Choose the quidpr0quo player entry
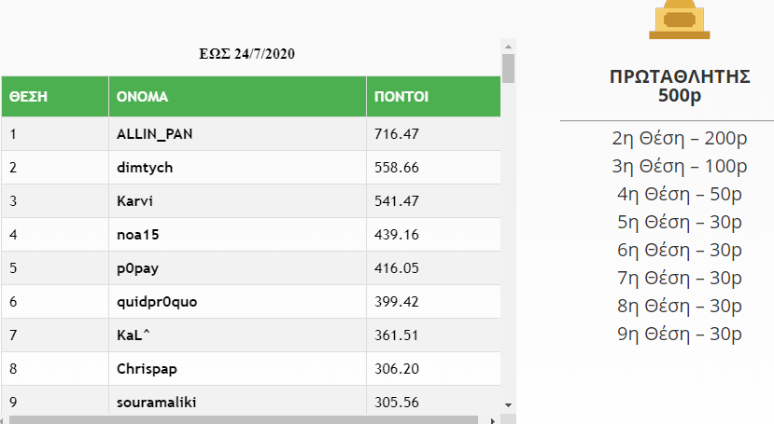The width and height of the screenshot is (774, 424). pos(157,302)
